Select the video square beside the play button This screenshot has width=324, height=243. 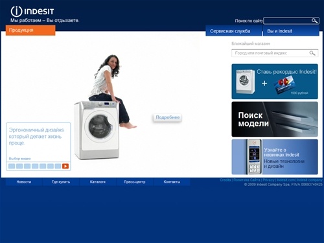(58, 166)
